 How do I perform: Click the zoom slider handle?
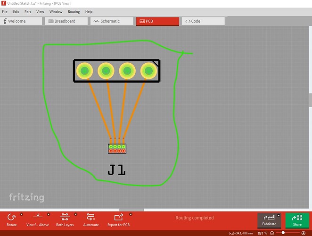(283, 233)
